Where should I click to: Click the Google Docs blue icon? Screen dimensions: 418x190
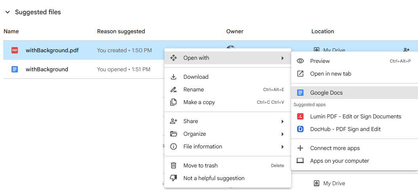300,93
